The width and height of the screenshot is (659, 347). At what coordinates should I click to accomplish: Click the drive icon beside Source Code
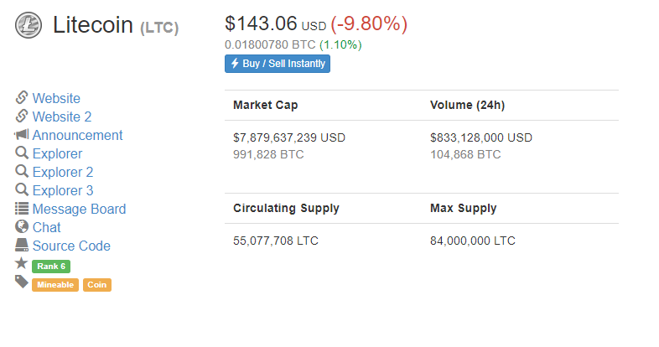(x=22, y=245)
